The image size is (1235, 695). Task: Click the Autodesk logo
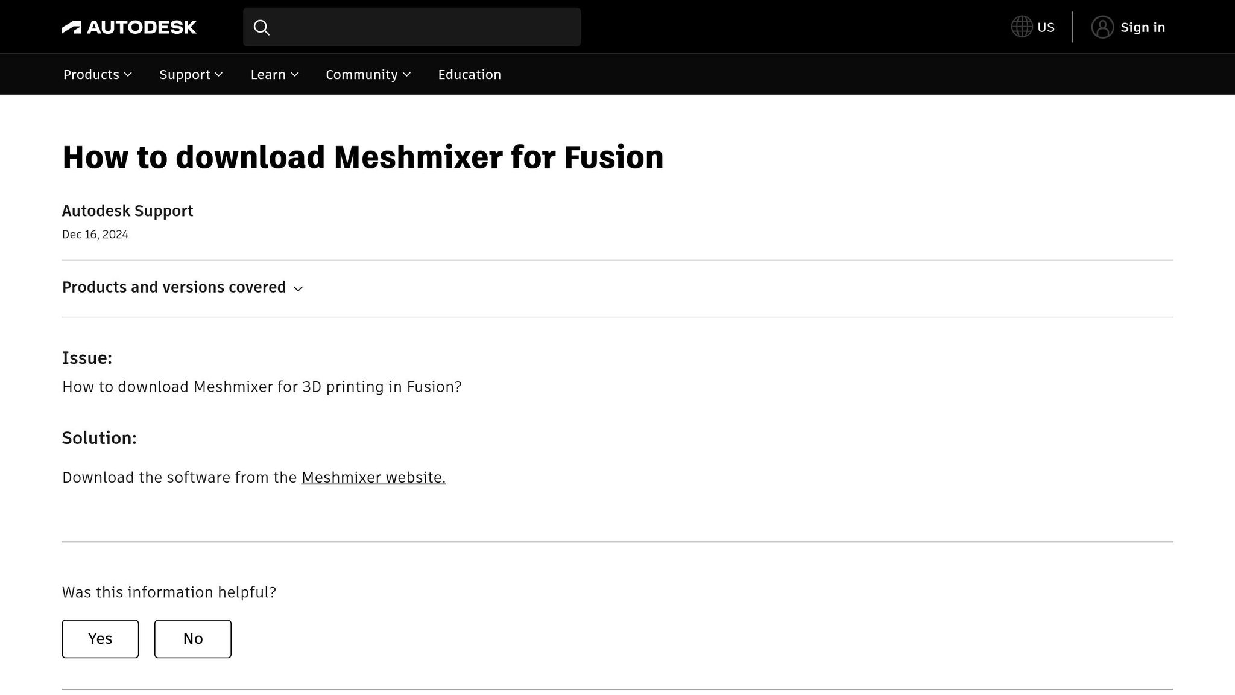129,27
